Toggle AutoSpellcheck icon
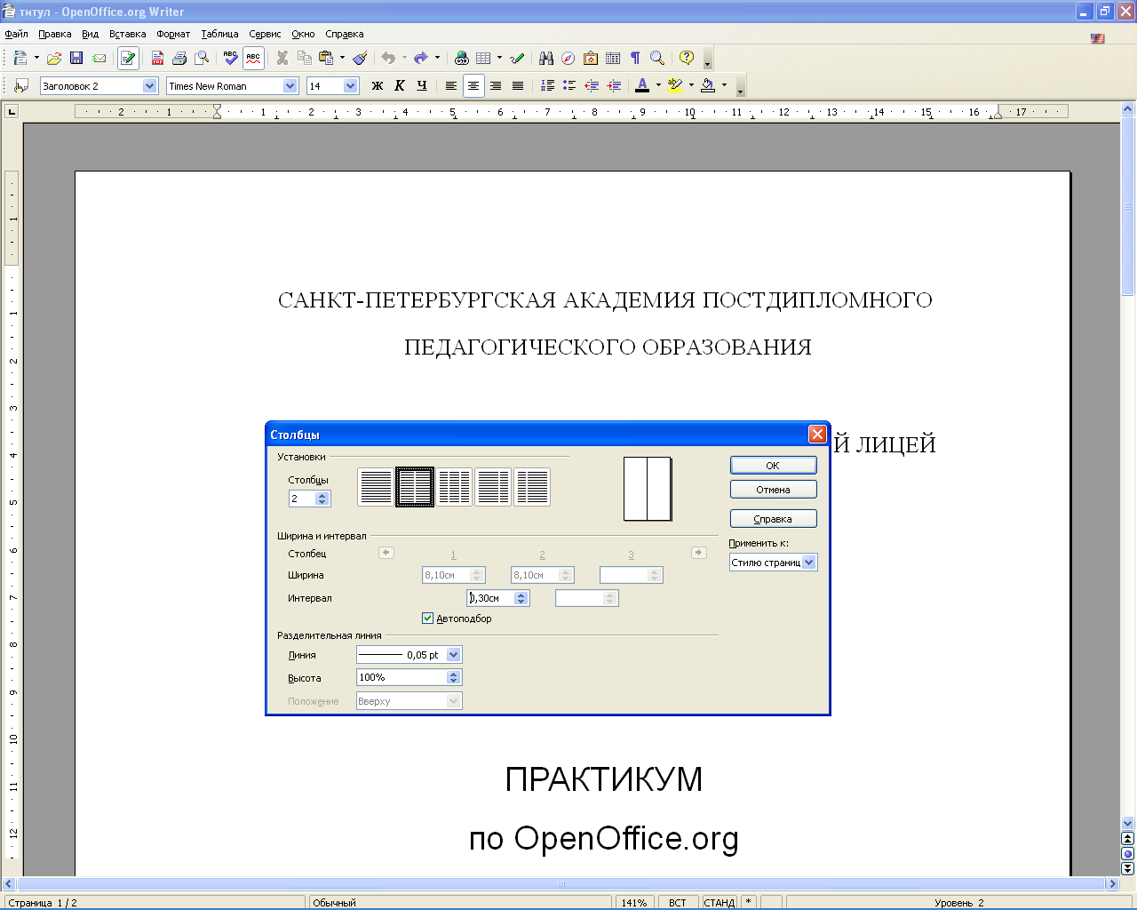Viewport: 1137px width, 910px height. pyautogui.click(x=253, y=58)
